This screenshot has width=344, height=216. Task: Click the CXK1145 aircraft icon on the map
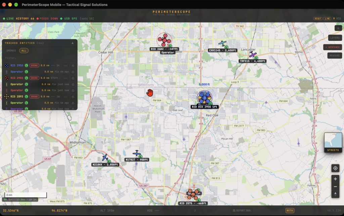click(222, 43)
